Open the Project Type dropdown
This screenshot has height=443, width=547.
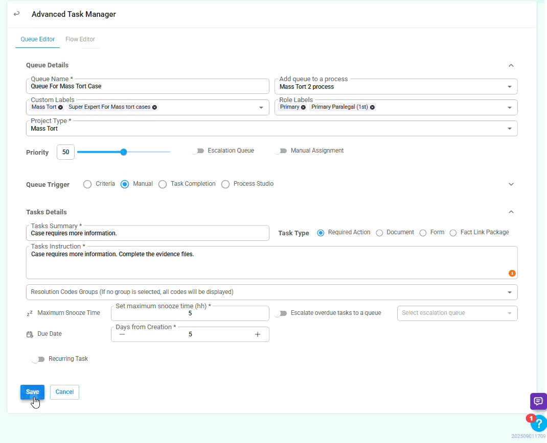tap(509, 129)
